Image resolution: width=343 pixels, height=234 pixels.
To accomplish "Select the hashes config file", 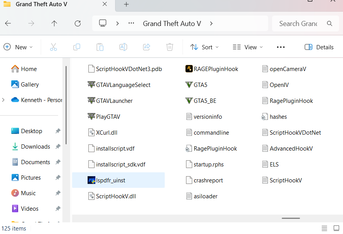I will pos(274,117).
